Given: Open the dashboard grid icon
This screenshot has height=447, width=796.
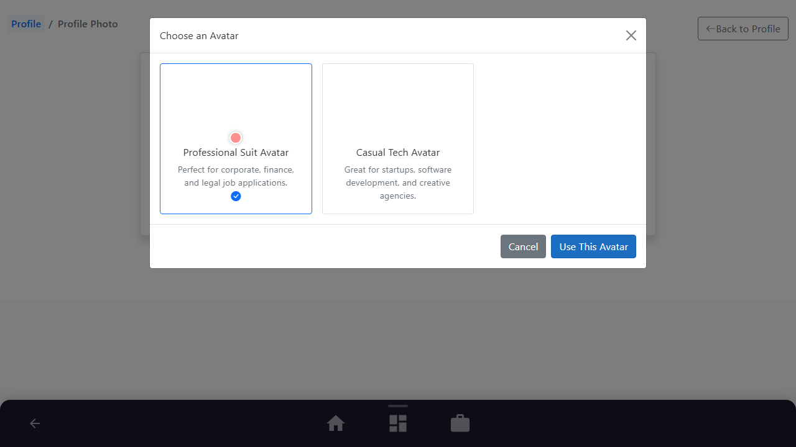Looking at the screenshot, I should tap(398, 423).
